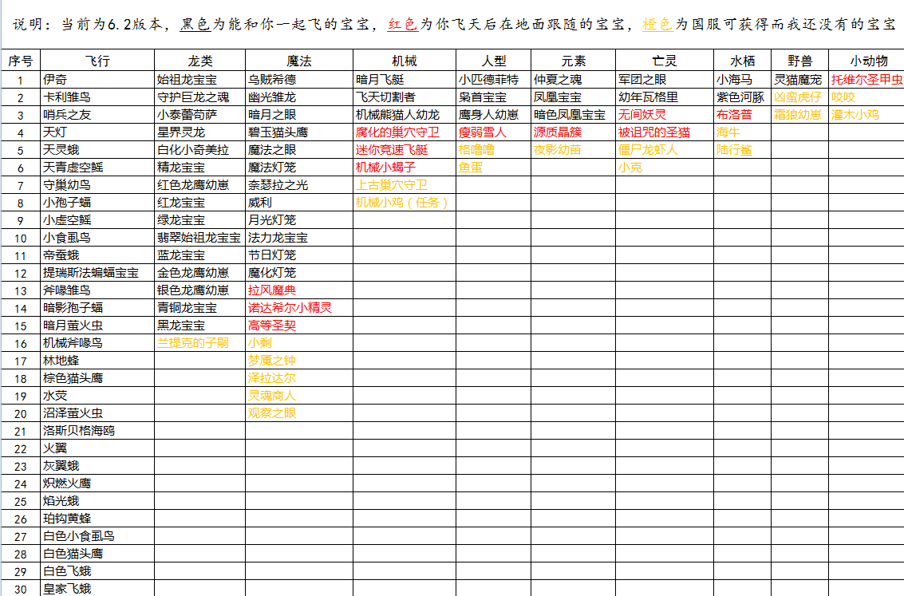Click red cell 瘦弱雪人
904x596 pixels.
coord(494,132)
